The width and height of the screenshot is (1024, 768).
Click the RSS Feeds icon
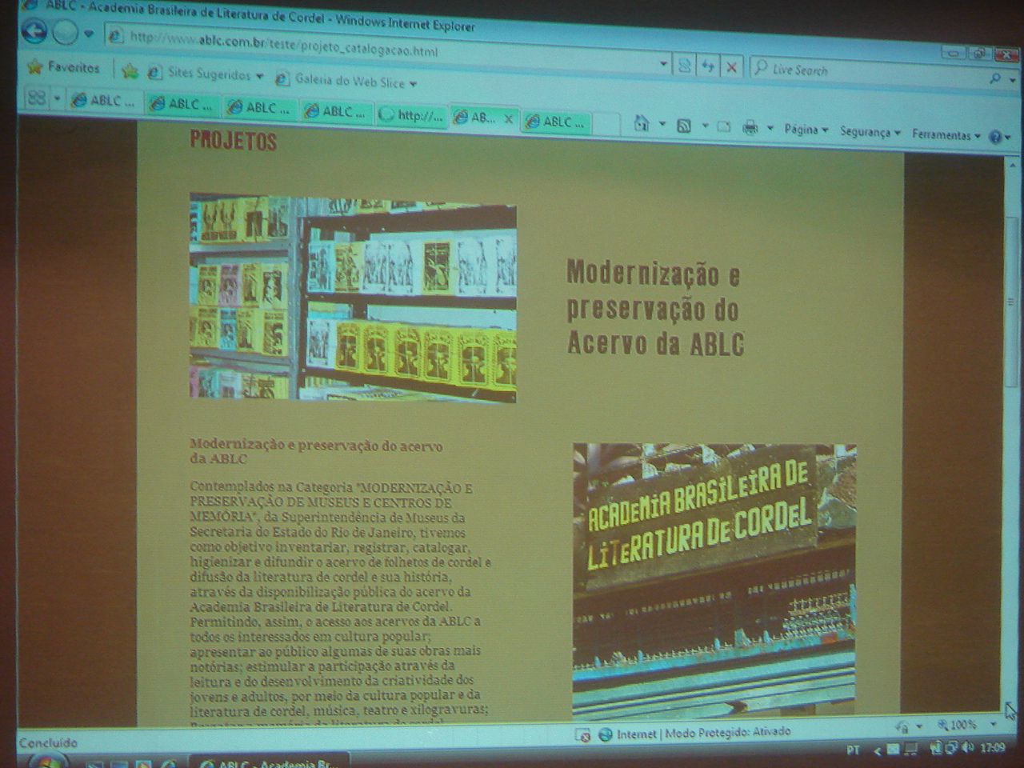685,125
